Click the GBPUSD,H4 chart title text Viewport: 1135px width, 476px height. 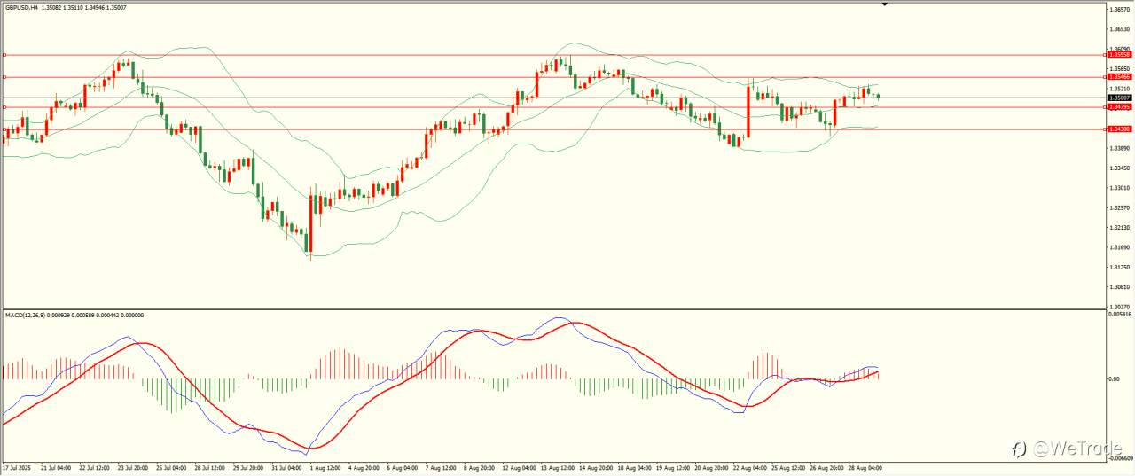[21, 7]
